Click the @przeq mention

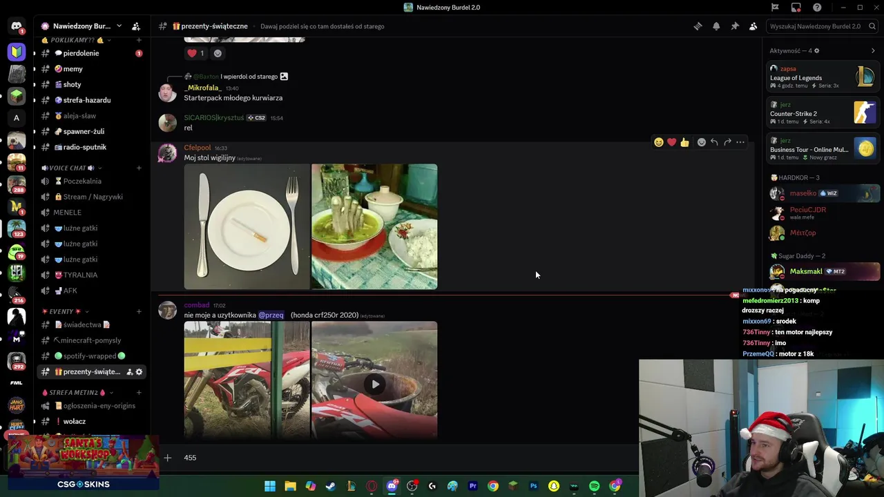coord(271,315)
